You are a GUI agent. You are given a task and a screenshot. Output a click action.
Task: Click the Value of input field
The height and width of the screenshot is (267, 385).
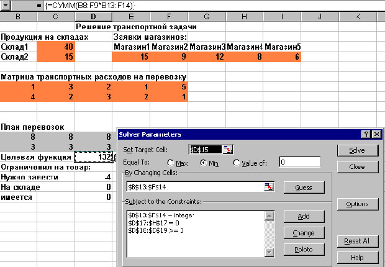pos(299,162)
